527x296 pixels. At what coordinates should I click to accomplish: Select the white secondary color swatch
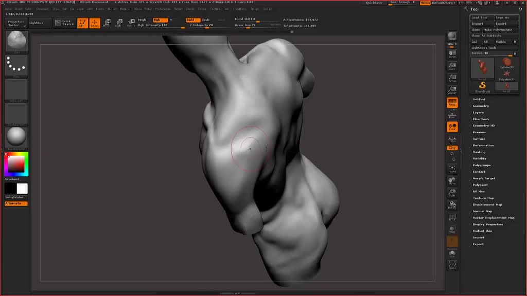pyautogui.click(x=22, y=188)
